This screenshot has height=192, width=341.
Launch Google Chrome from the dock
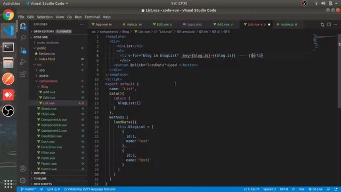tap(9, 15)
